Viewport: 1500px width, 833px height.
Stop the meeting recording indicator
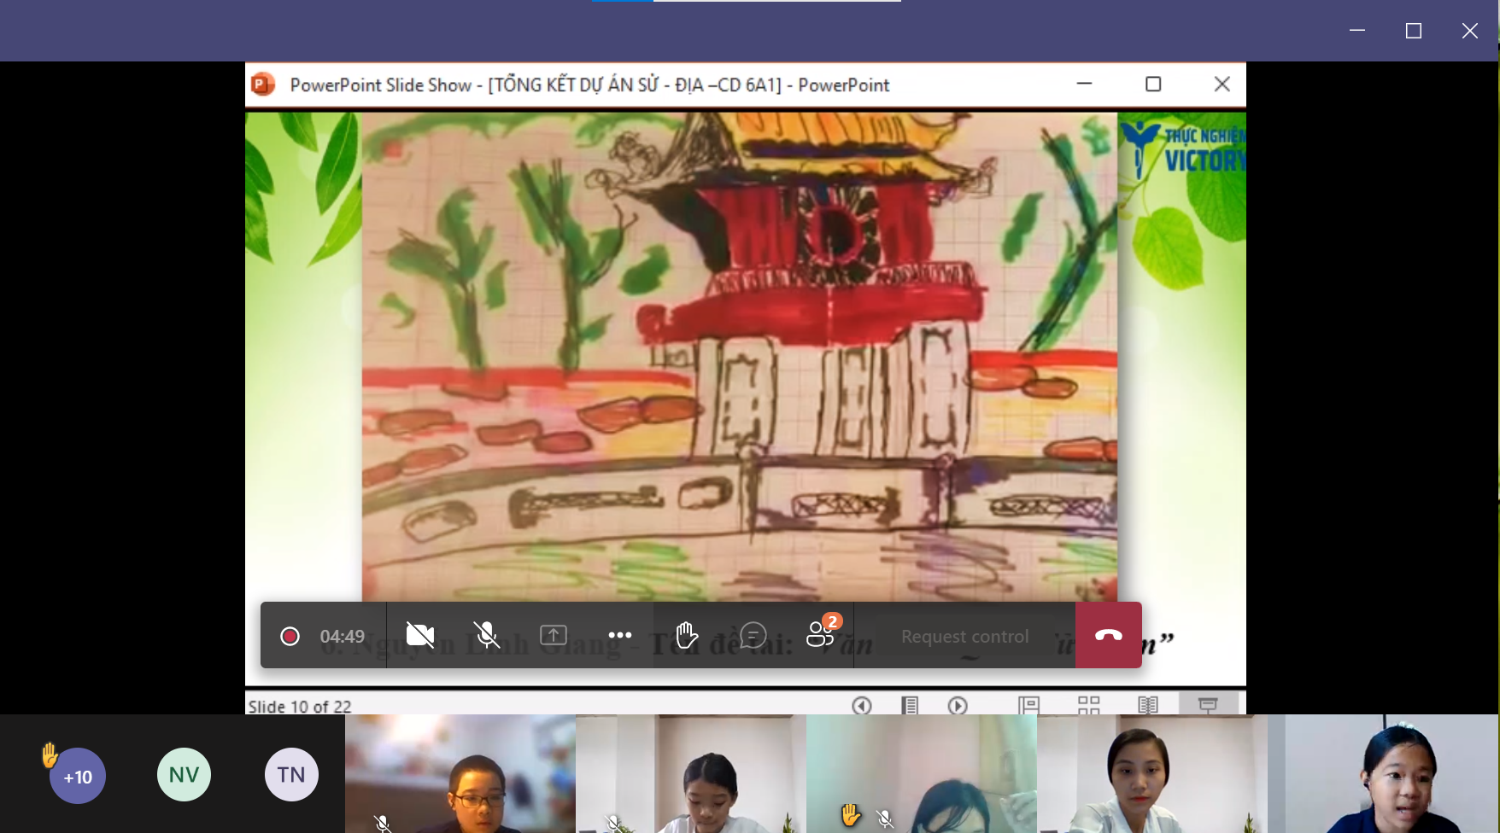tap(290, 636)
